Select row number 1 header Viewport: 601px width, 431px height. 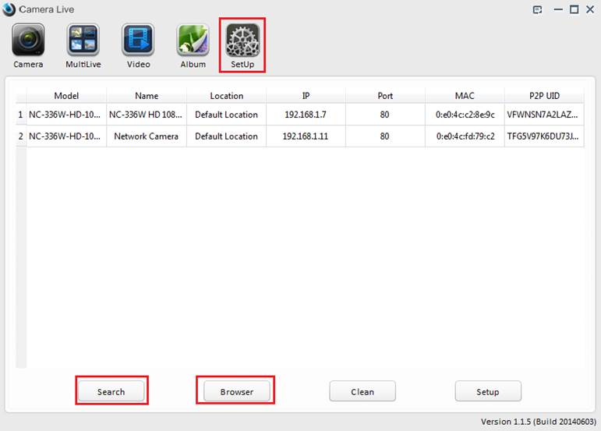[21, 115]
